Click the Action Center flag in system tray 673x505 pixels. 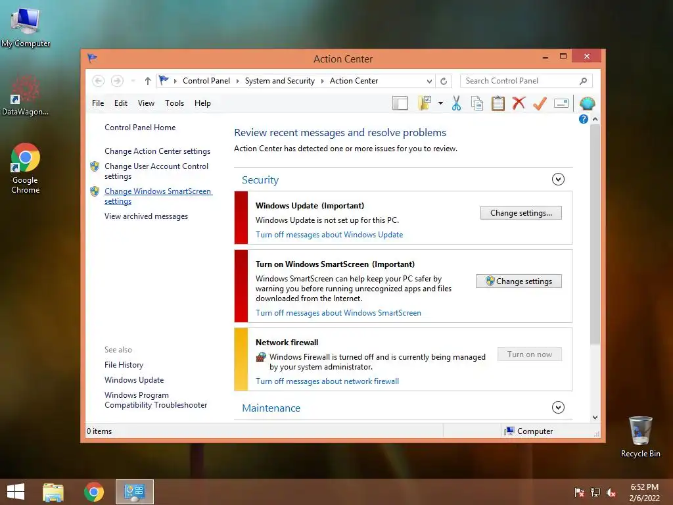pyautogui.click(x=579, y=493)
